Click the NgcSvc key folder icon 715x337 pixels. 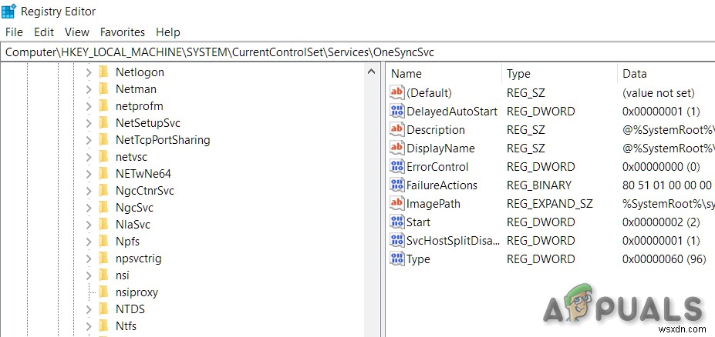point(104,208)
